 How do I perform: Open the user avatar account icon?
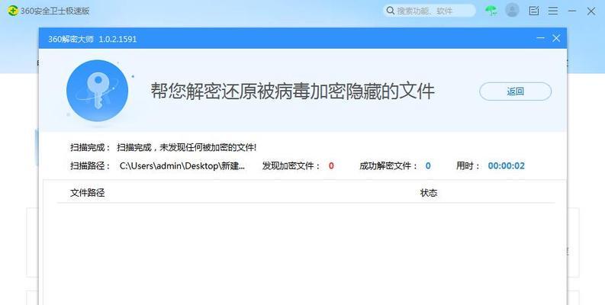pos(512,11)
